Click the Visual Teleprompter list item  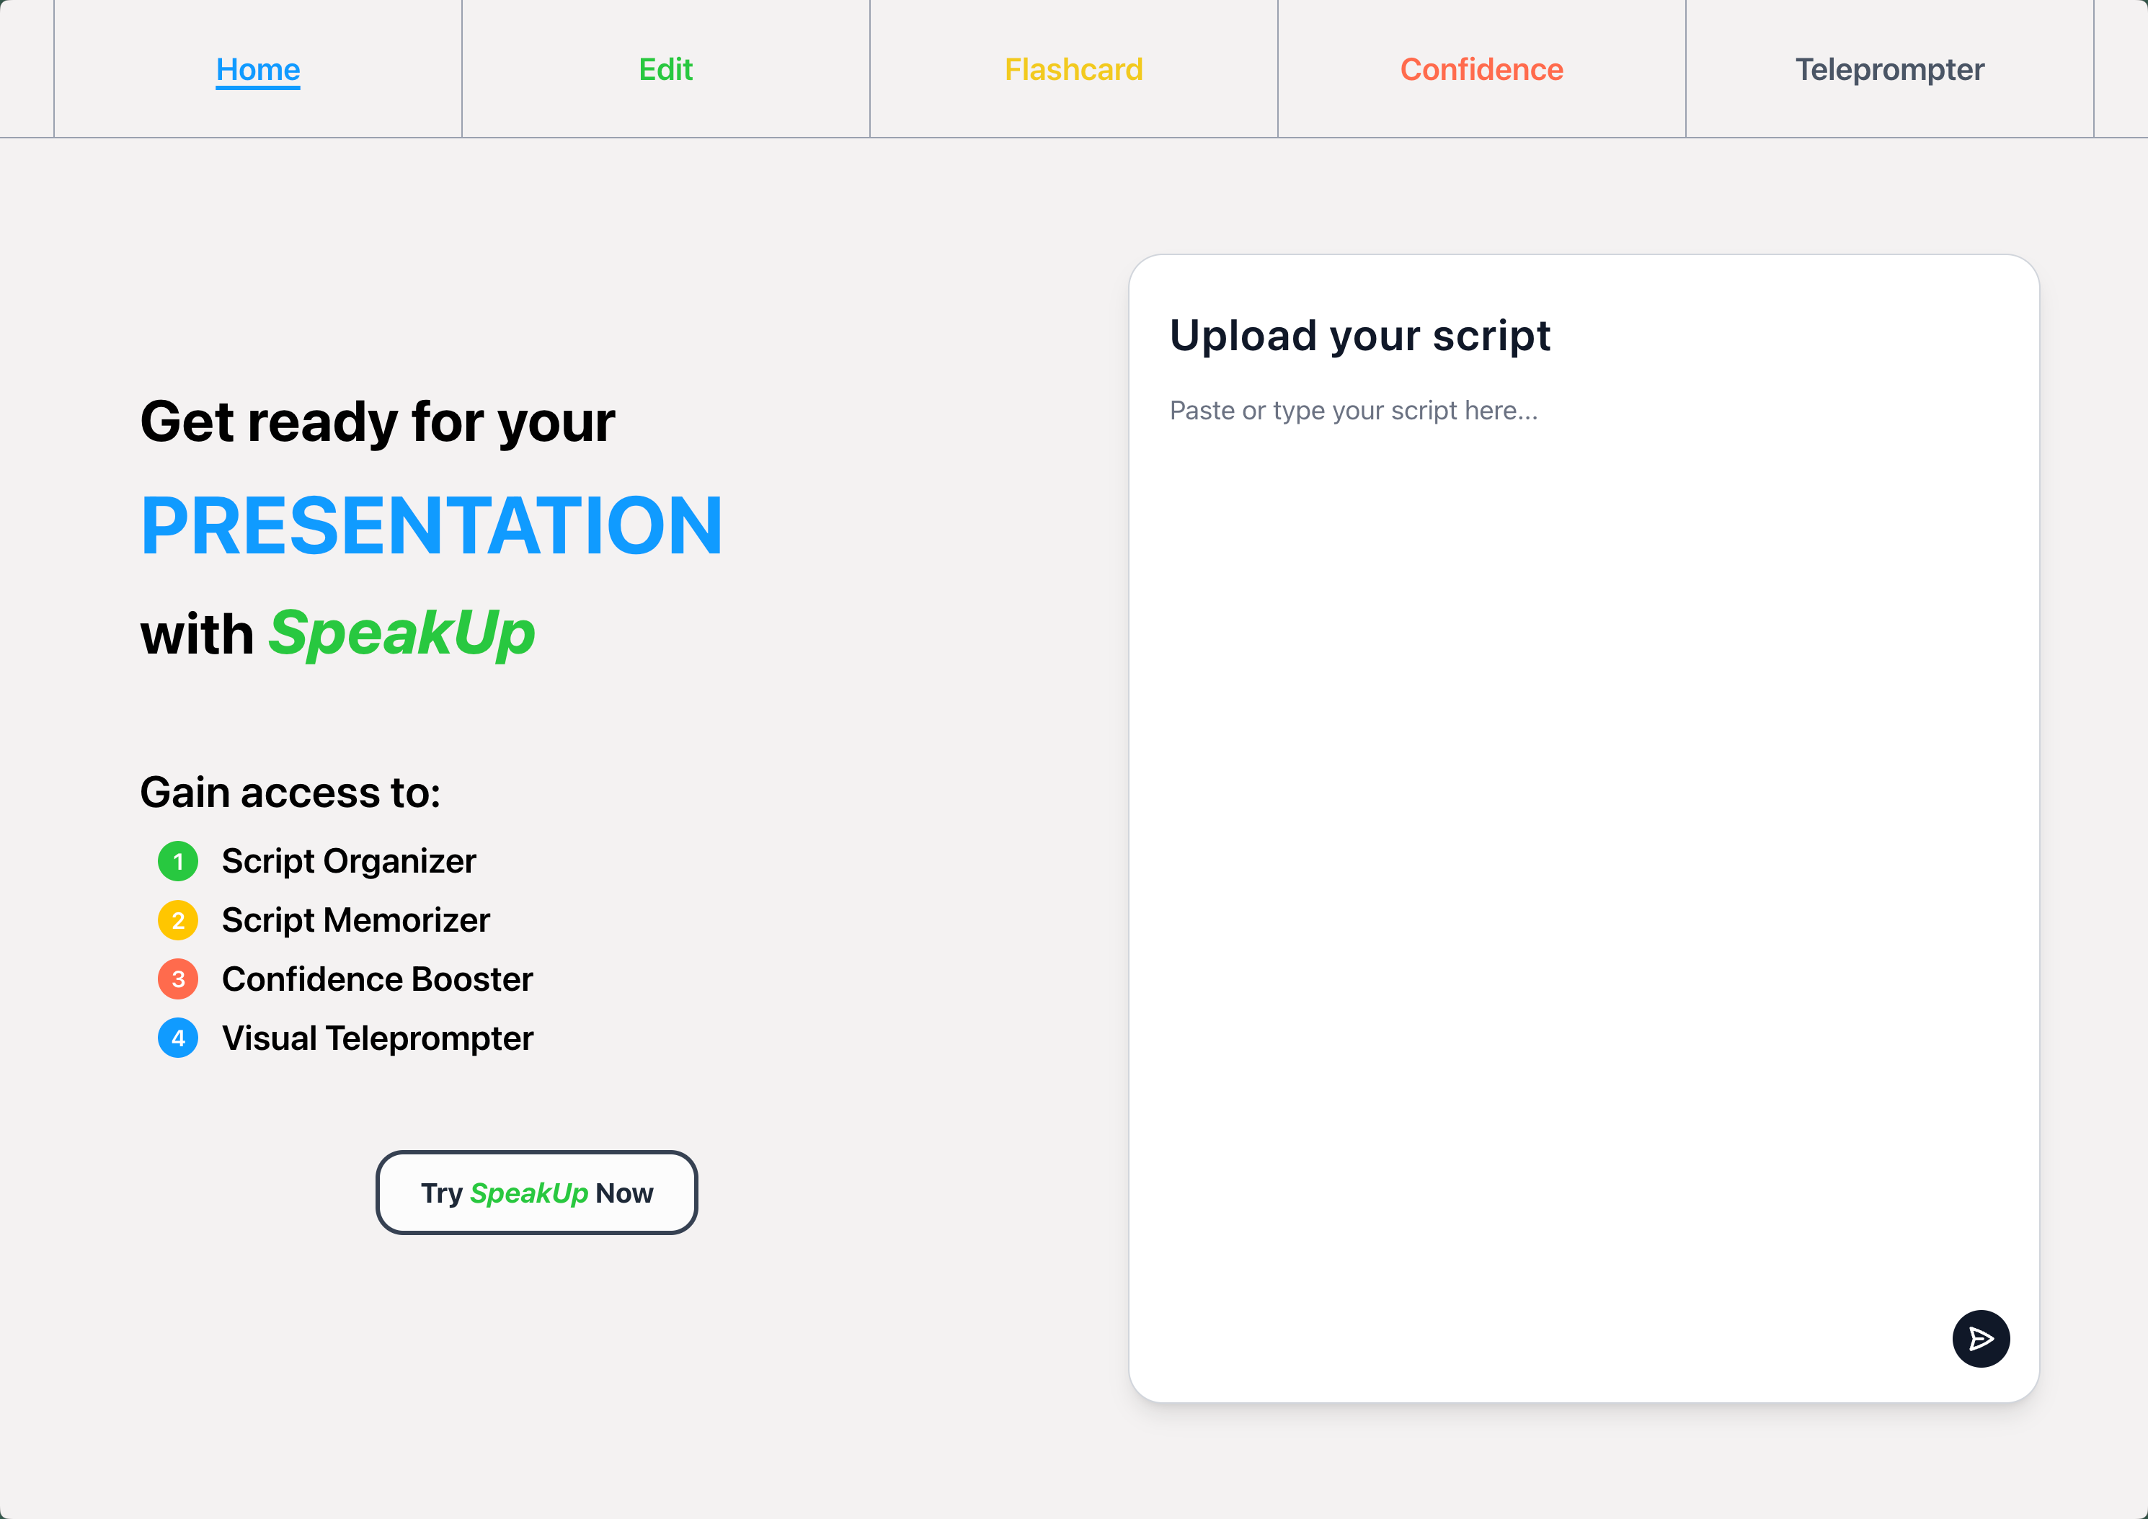click(377, 1038)
